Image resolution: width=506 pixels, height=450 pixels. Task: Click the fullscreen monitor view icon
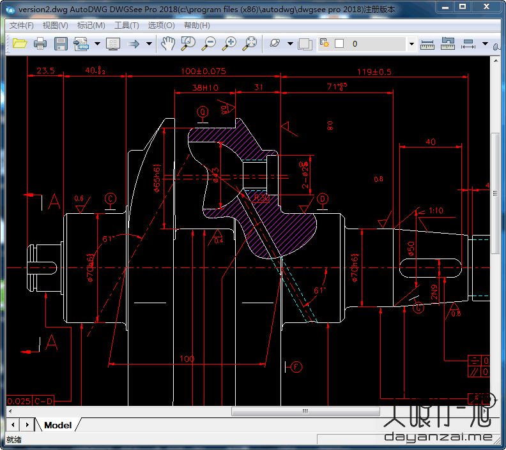pyautogui.click(x=113, y=43)
